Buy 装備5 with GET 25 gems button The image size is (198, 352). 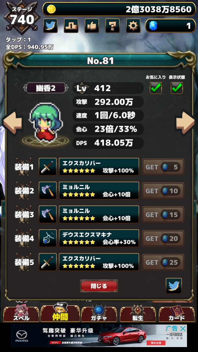(x=163, y=262)
